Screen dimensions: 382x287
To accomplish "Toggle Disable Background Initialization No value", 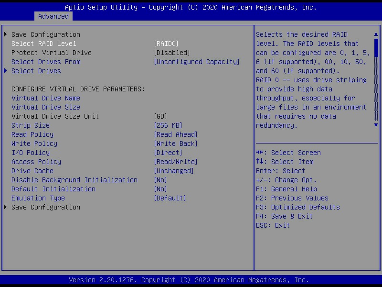I will tap(160, 180).
